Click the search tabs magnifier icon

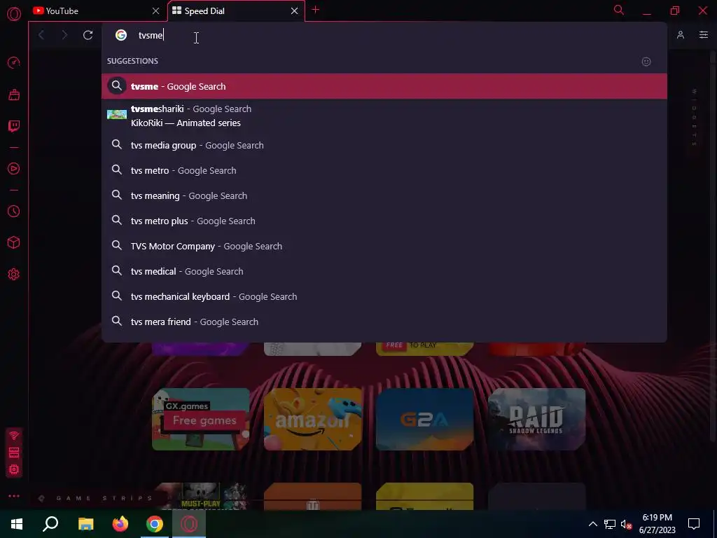pos(619,10)
